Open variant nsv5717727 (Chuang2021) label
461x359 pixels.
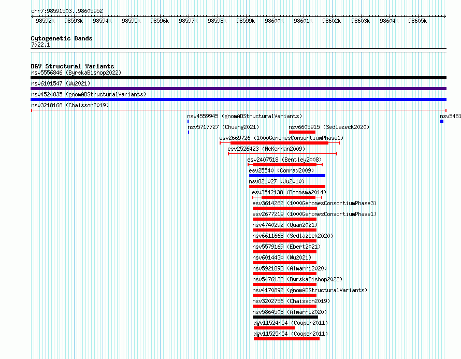(223, 127)
